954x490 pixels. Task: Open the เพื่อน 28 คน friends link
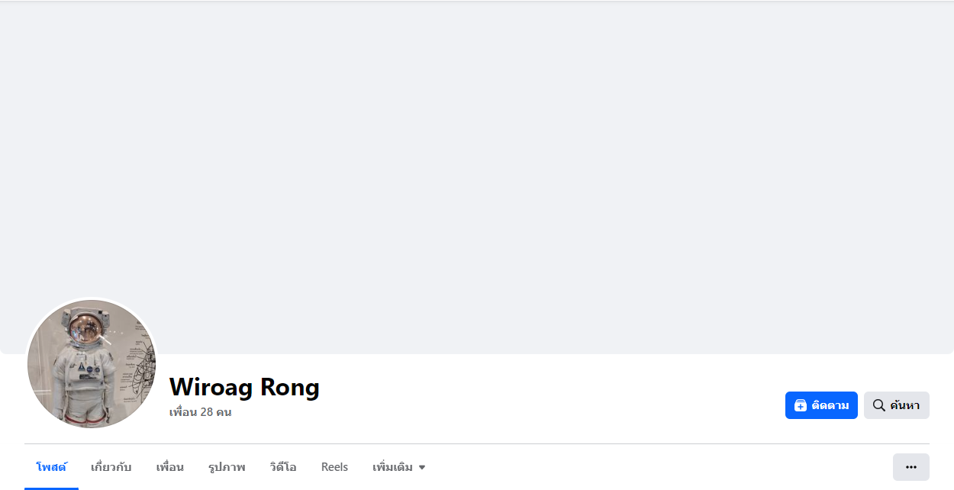pyautogui.click(x=200, y=412)
